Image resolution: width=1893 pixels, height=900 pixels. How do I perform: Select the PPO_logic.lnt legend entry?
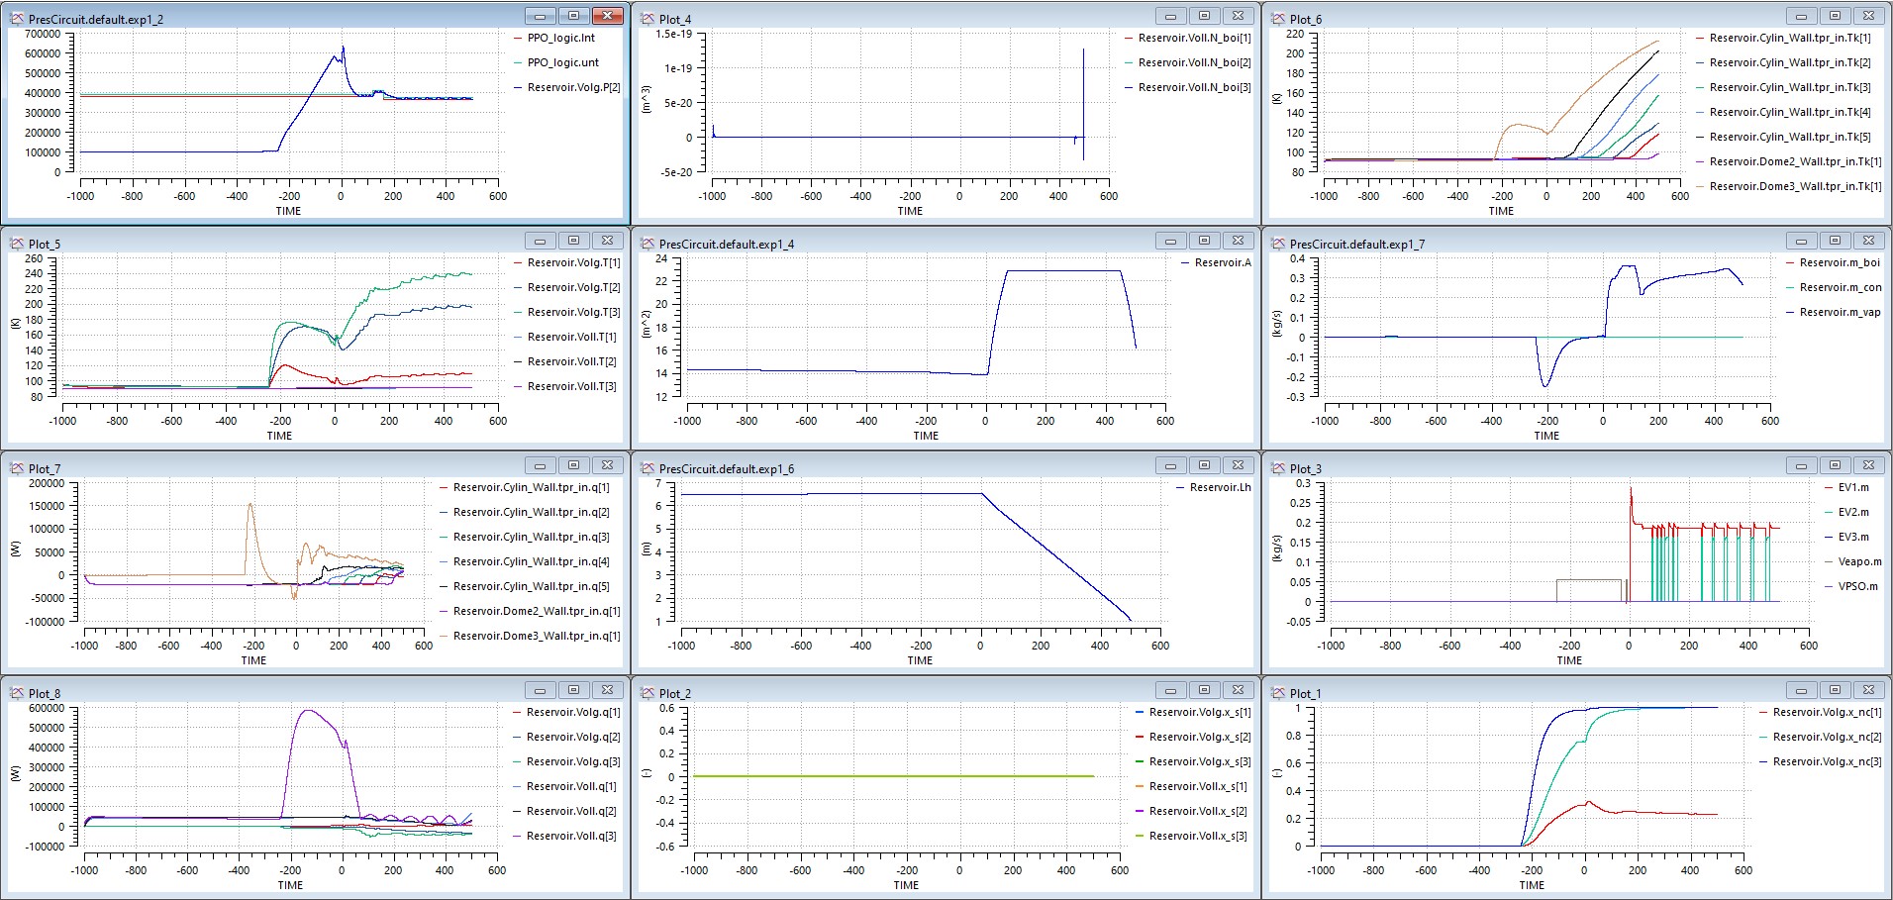click(555, 38)
